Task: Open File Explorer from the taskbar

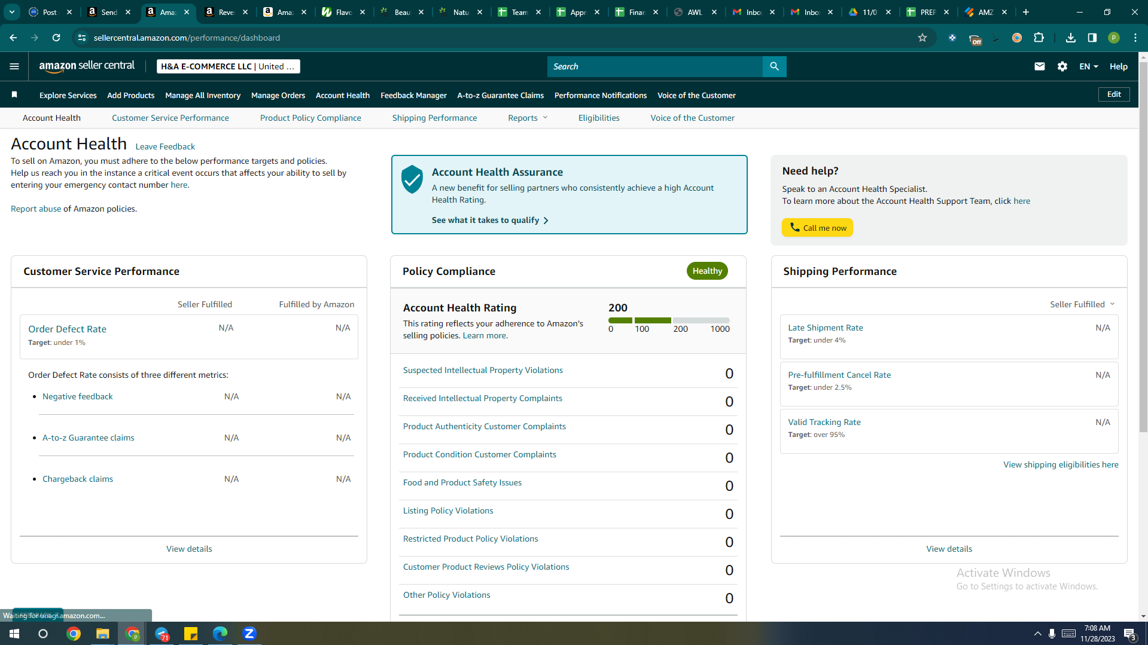Action: [x=103, y=634]
